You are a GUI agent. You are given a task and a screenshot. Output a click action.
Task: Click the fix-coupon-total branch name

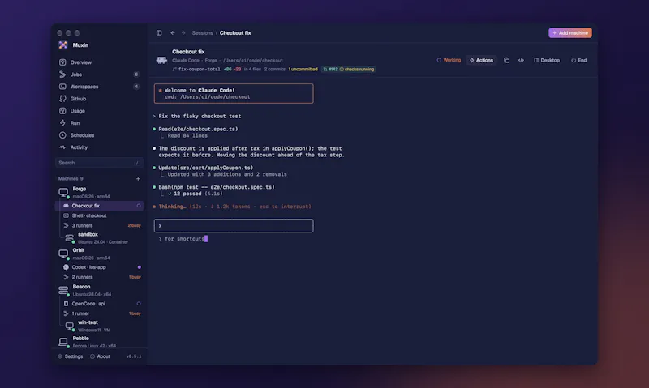pos(199,70)
